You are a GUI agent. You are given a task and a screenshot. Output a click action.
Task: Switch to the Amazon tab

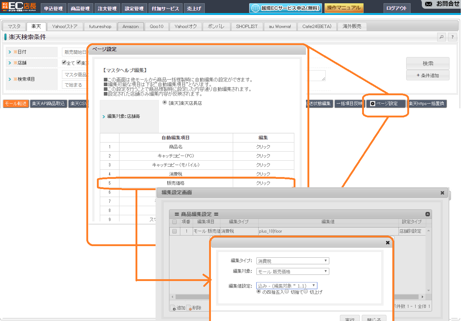(x=130, y=27)
